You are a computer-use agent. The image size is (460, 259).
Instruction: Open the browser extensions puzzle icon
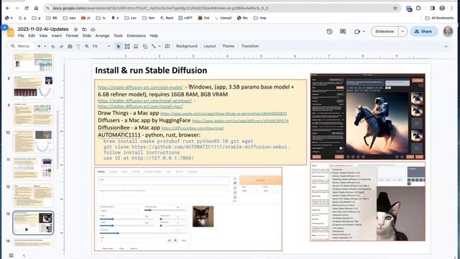click(418, 8)
